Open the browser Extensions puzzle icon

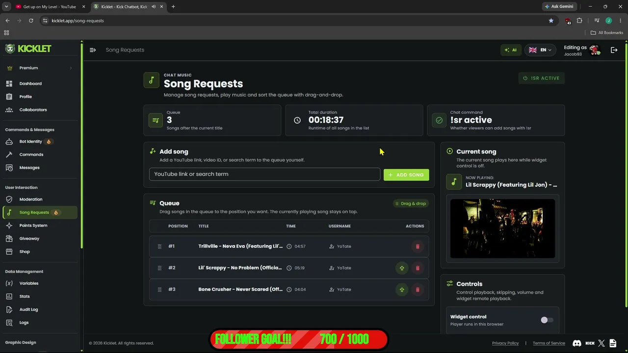(579, 21)
